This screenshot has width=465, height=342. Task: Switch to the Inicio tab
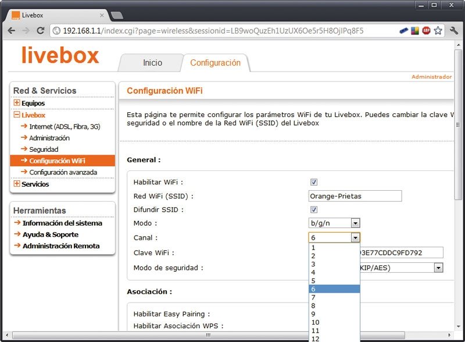pos(152,63)
